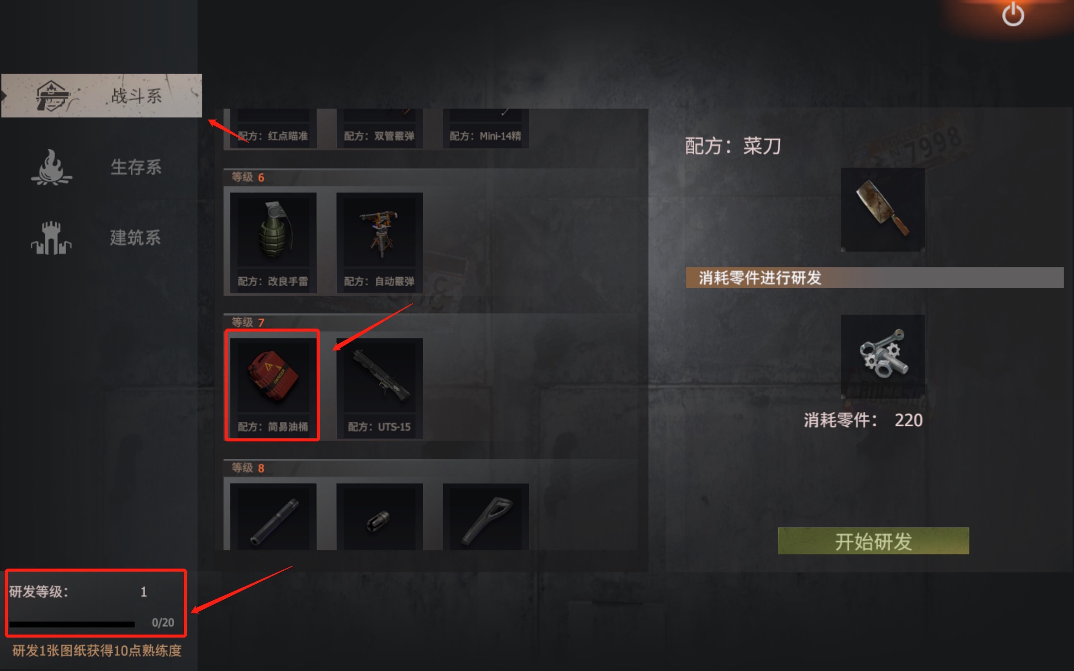Image resolution: width=1074 pixels, height=671 pixels.
Task: Click the power icon at top right
Action: click(x=1013, y=14)
